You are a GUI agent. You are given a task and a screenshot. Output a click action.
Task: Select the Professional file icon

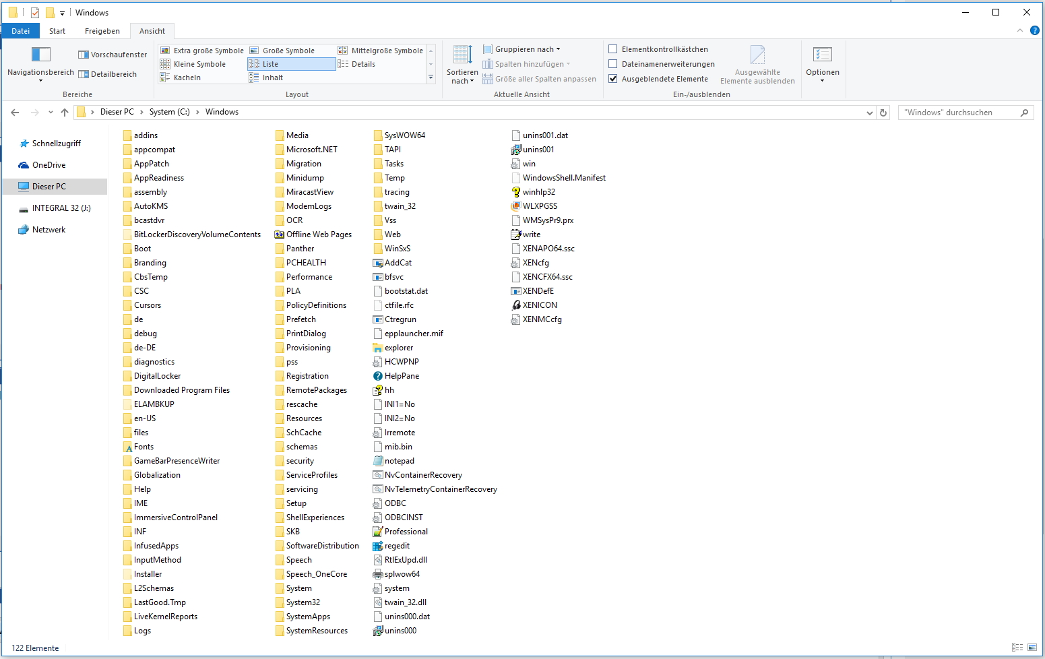point(378,532)
